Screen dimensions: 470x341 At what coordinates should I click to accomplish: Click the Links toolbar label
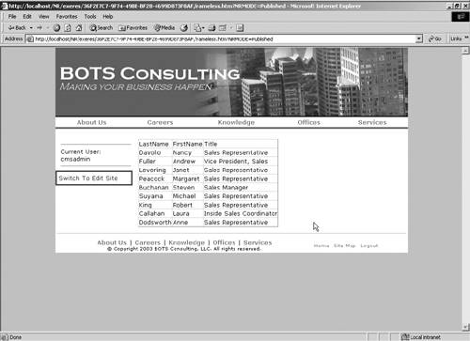coord(456,39)
